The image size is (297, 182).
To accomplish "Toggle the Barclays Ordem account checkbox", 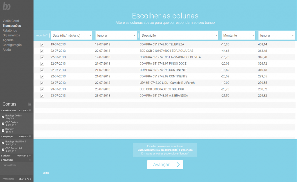I will [x=3, y=117].
